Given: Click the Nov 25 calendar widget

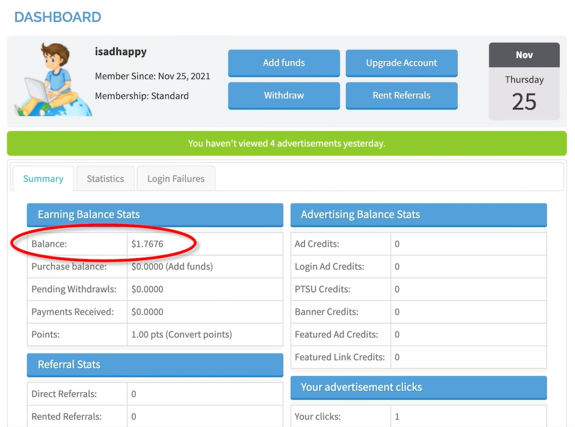Looking at the screenshot, I should tap(524, 81).
